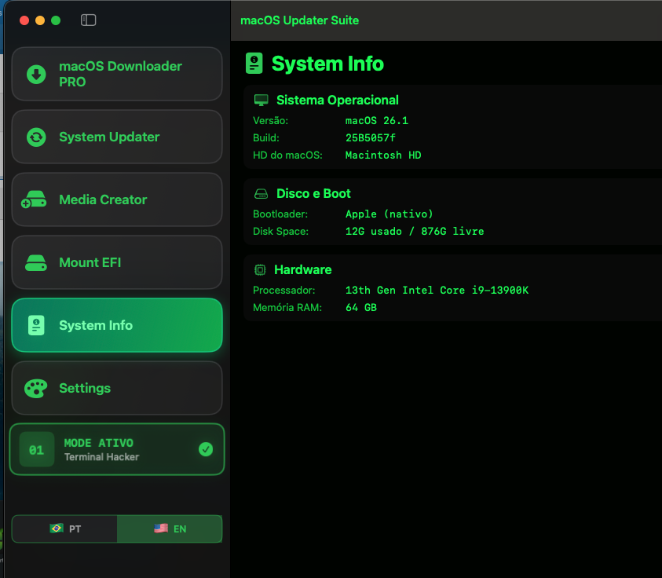Click the Memória RAM: label
Viewport: 662px width, 578px height.
pos(287,308)
